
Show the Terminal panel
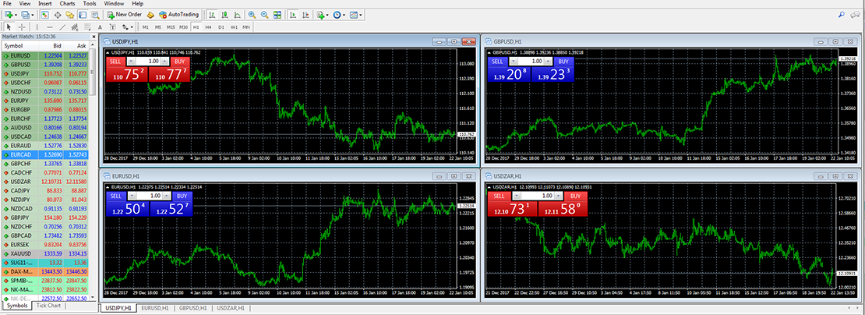tap(83, 14)
